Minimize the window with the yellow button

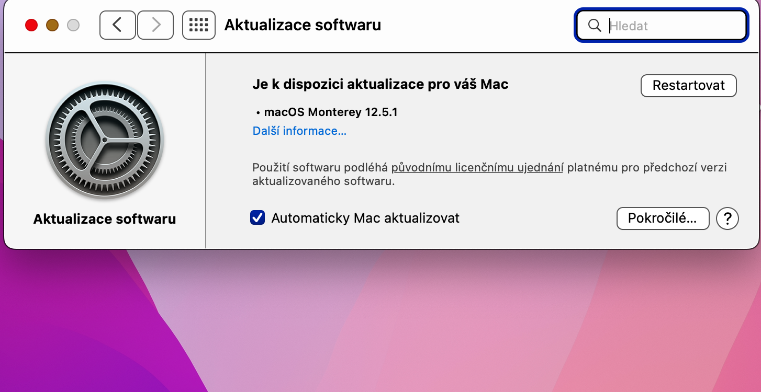coord(52,25)
